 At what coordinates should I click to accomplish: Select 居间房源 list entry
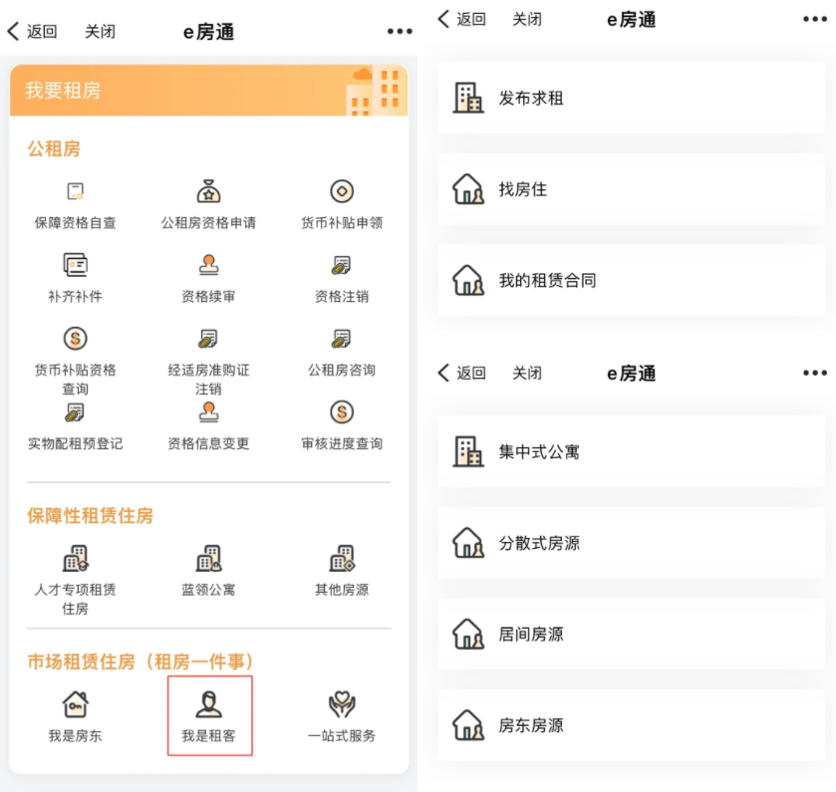632,635
